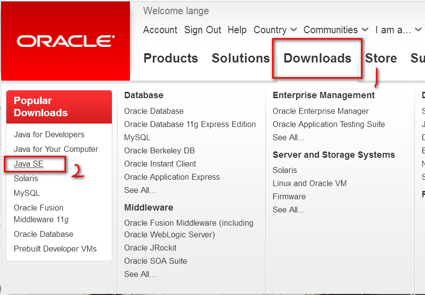Click Oracle Application Testing Suite
The width and height of the screenshot is (425, 295).
pyautogui.click(x=329, y=125)
